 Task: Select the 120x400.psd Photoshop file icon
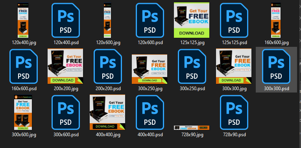[x=66, y=20]
